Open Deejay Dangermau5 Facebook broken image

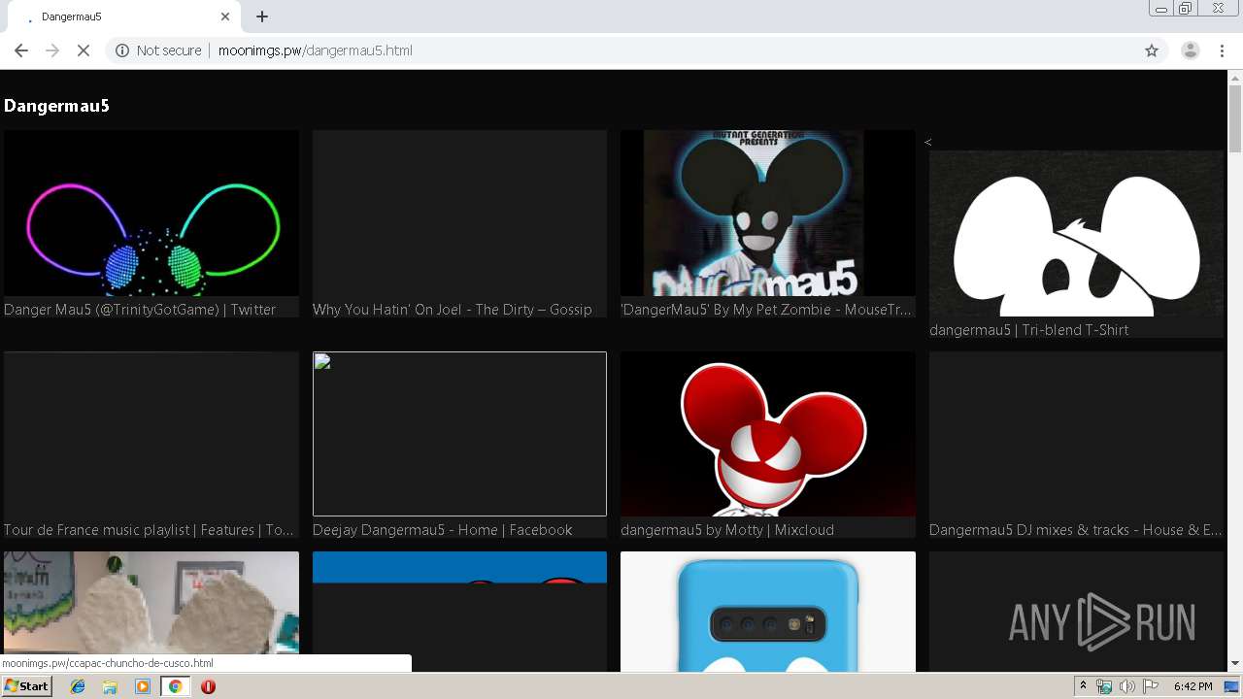pyautogui.click(x=459, y=434)
